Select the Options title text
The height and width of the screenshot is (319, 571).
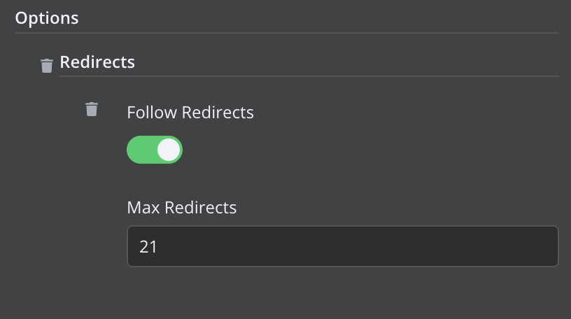47,17
